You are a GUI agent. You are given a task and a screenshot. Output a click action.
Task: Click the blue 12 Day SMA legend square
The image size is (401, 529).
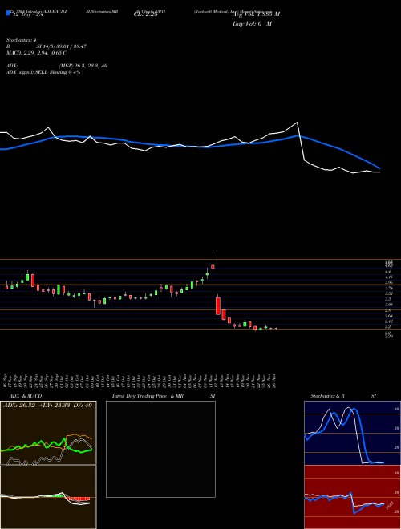(8, 13)
